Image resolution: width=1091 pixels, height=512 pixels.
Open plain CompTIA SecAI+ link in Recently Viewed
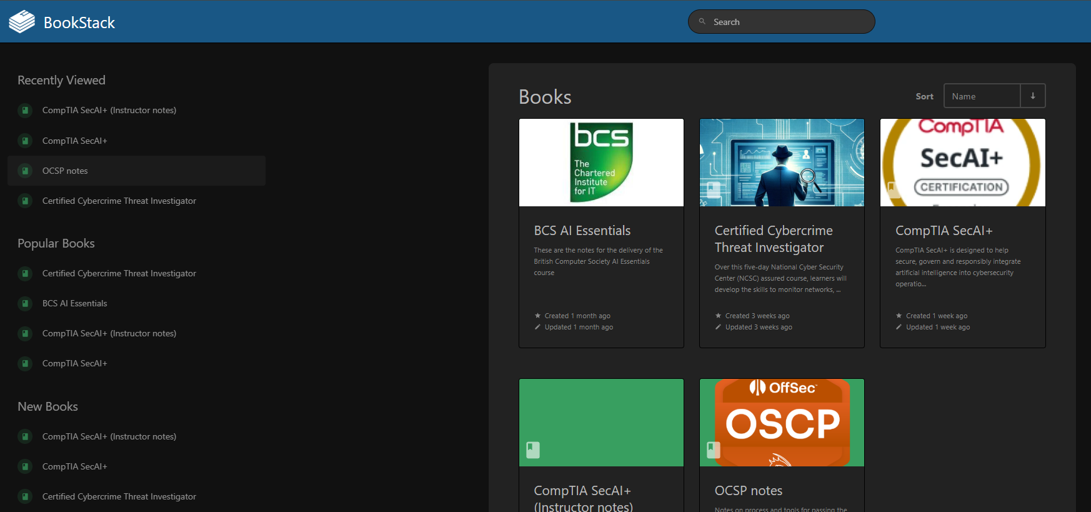tap(75, 141)
